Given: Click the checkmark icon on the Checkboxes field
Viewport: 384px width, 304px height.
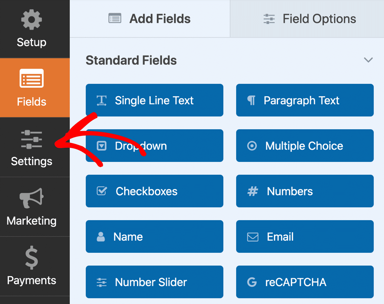Looking at the screenshot, I should (x=102, y=191).
